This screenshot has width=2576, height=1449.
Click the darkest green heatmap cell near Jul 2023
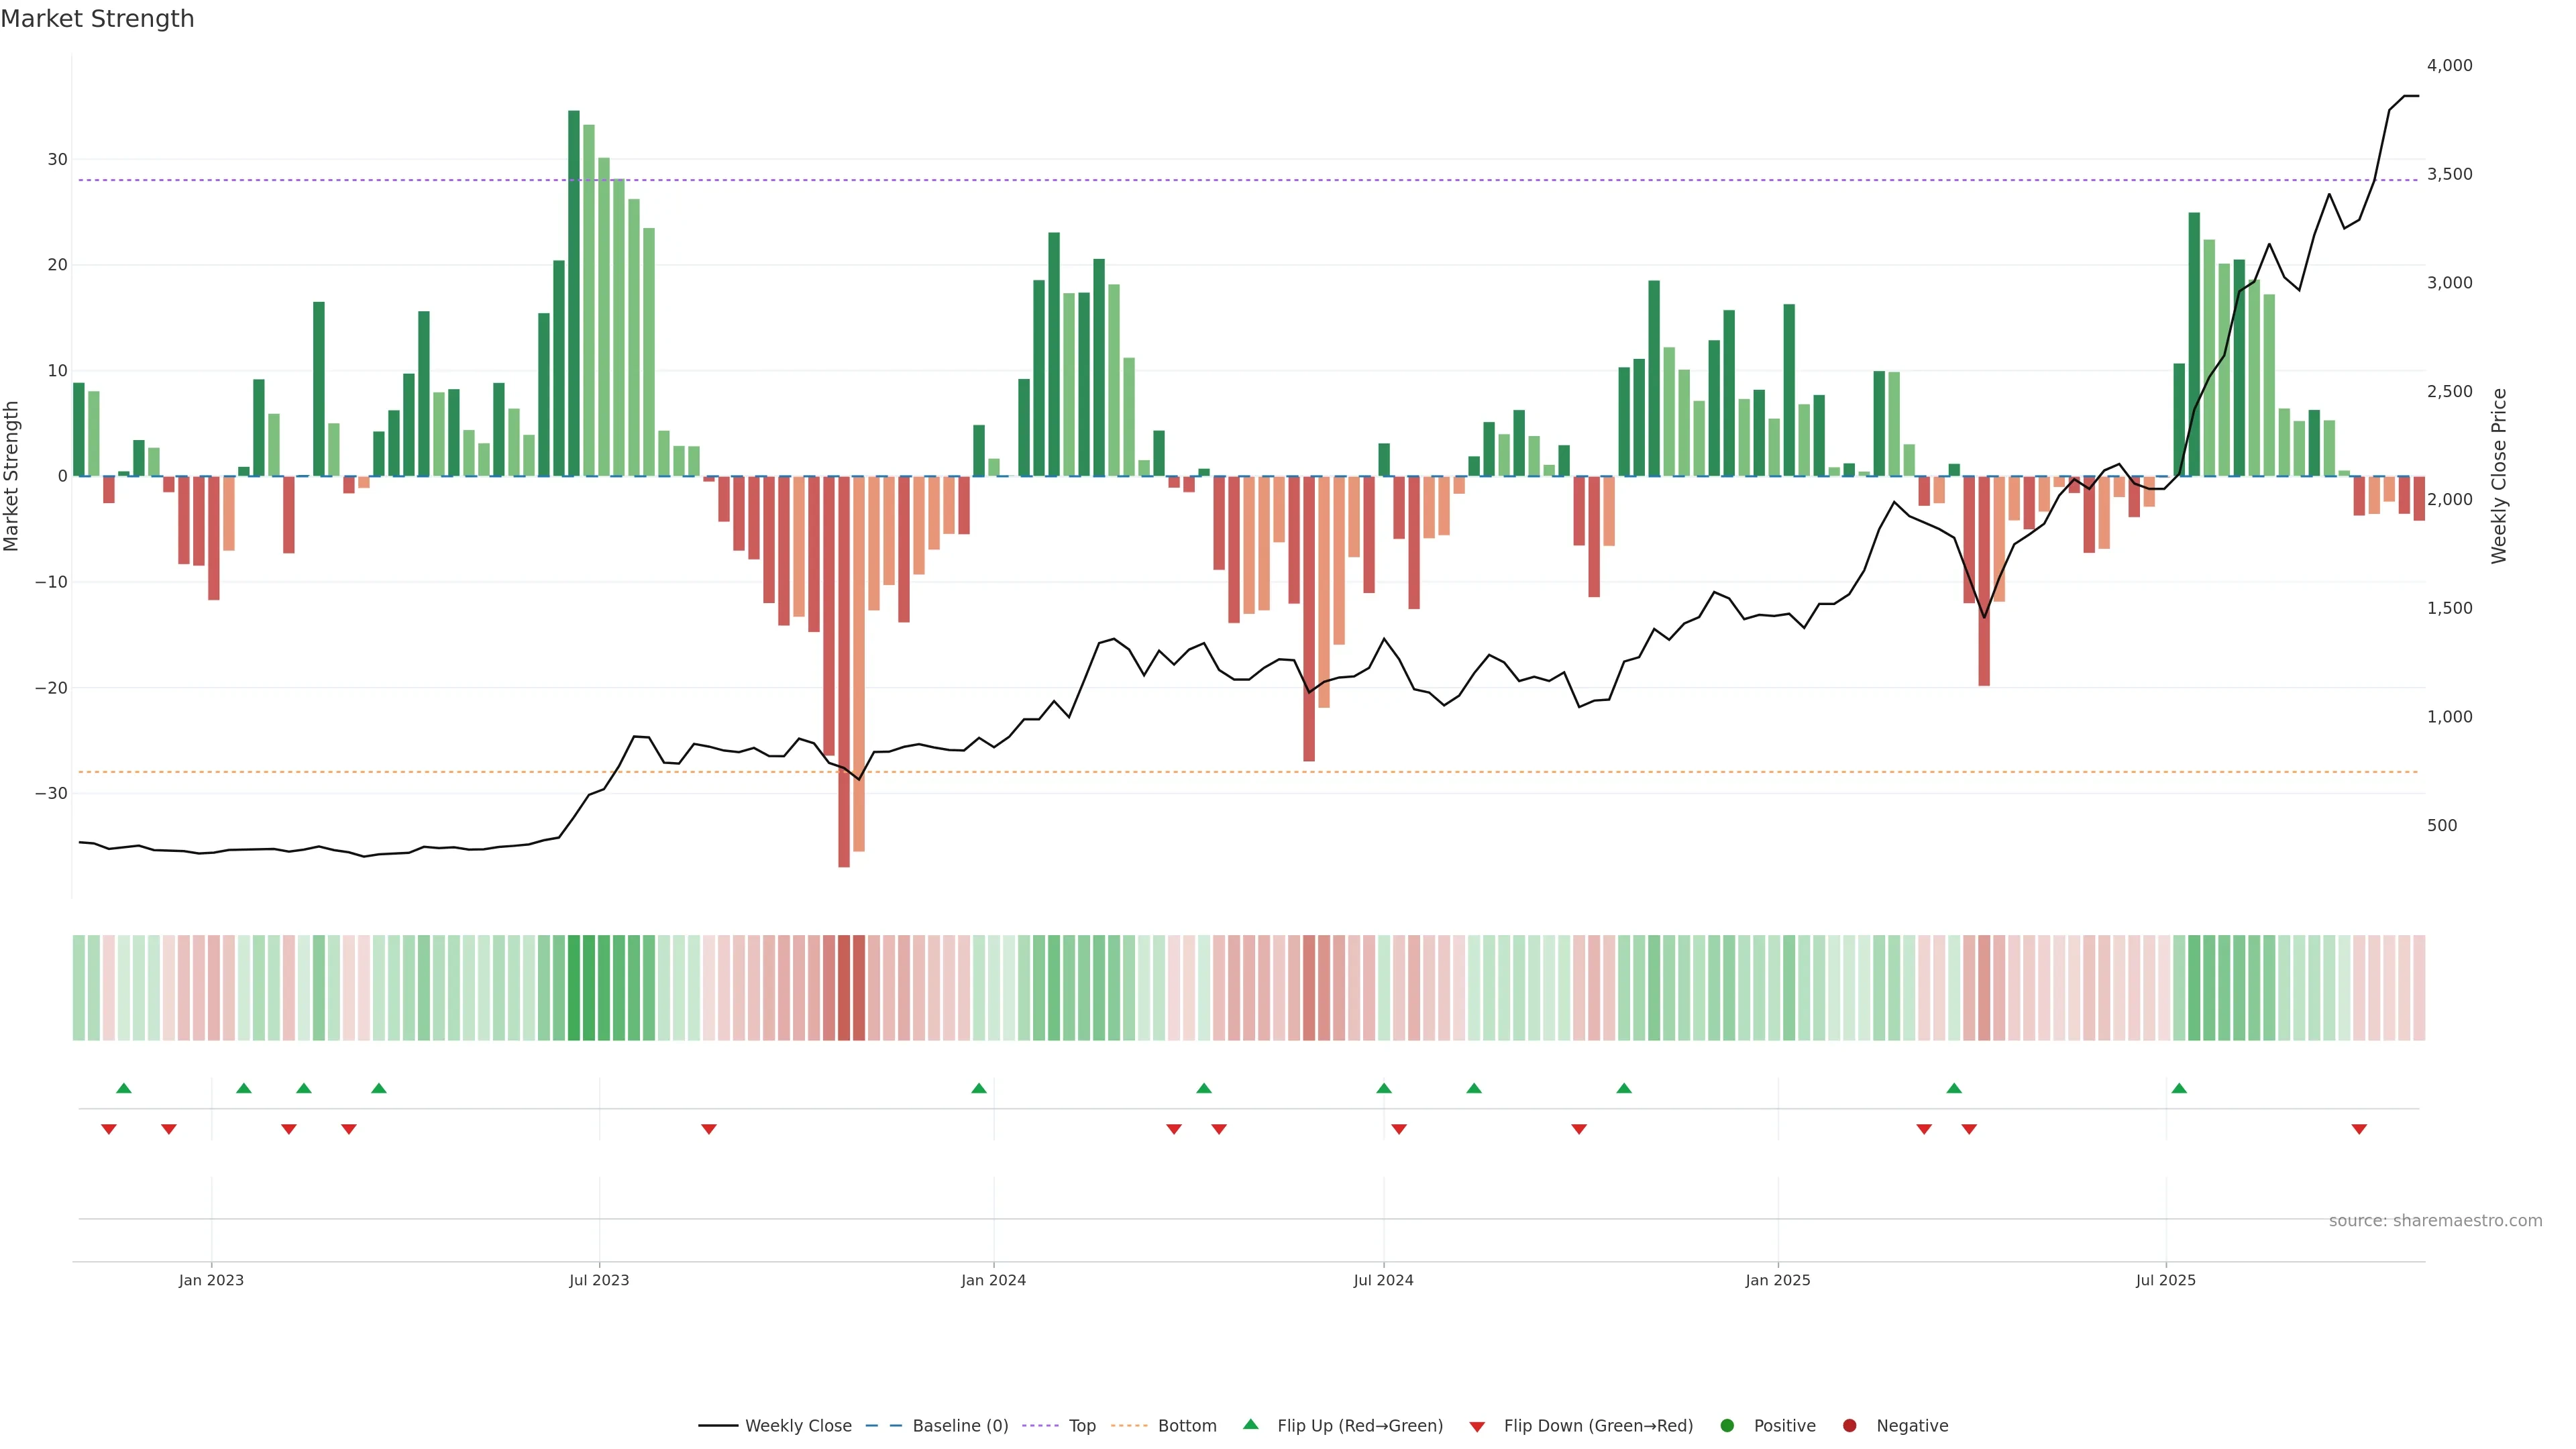pyautogui.click(x=574, y=987)
